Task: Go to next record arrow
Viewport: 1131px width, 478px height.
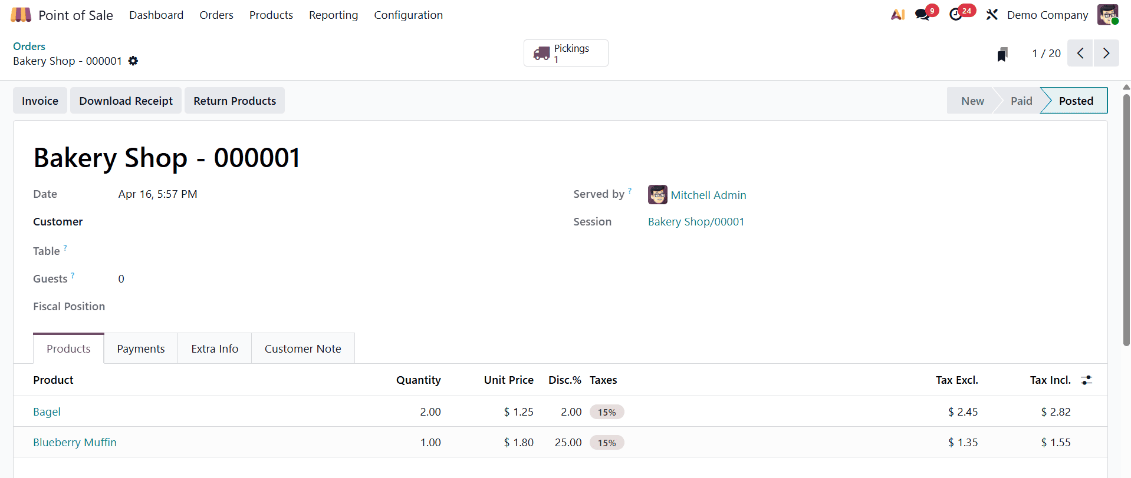Action: [x=1106, y=53]
